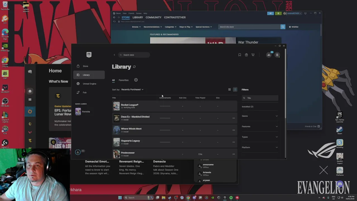Screen dimensions: 357x201
Task: Click the Filters Title input field
Action: (260, 98)
